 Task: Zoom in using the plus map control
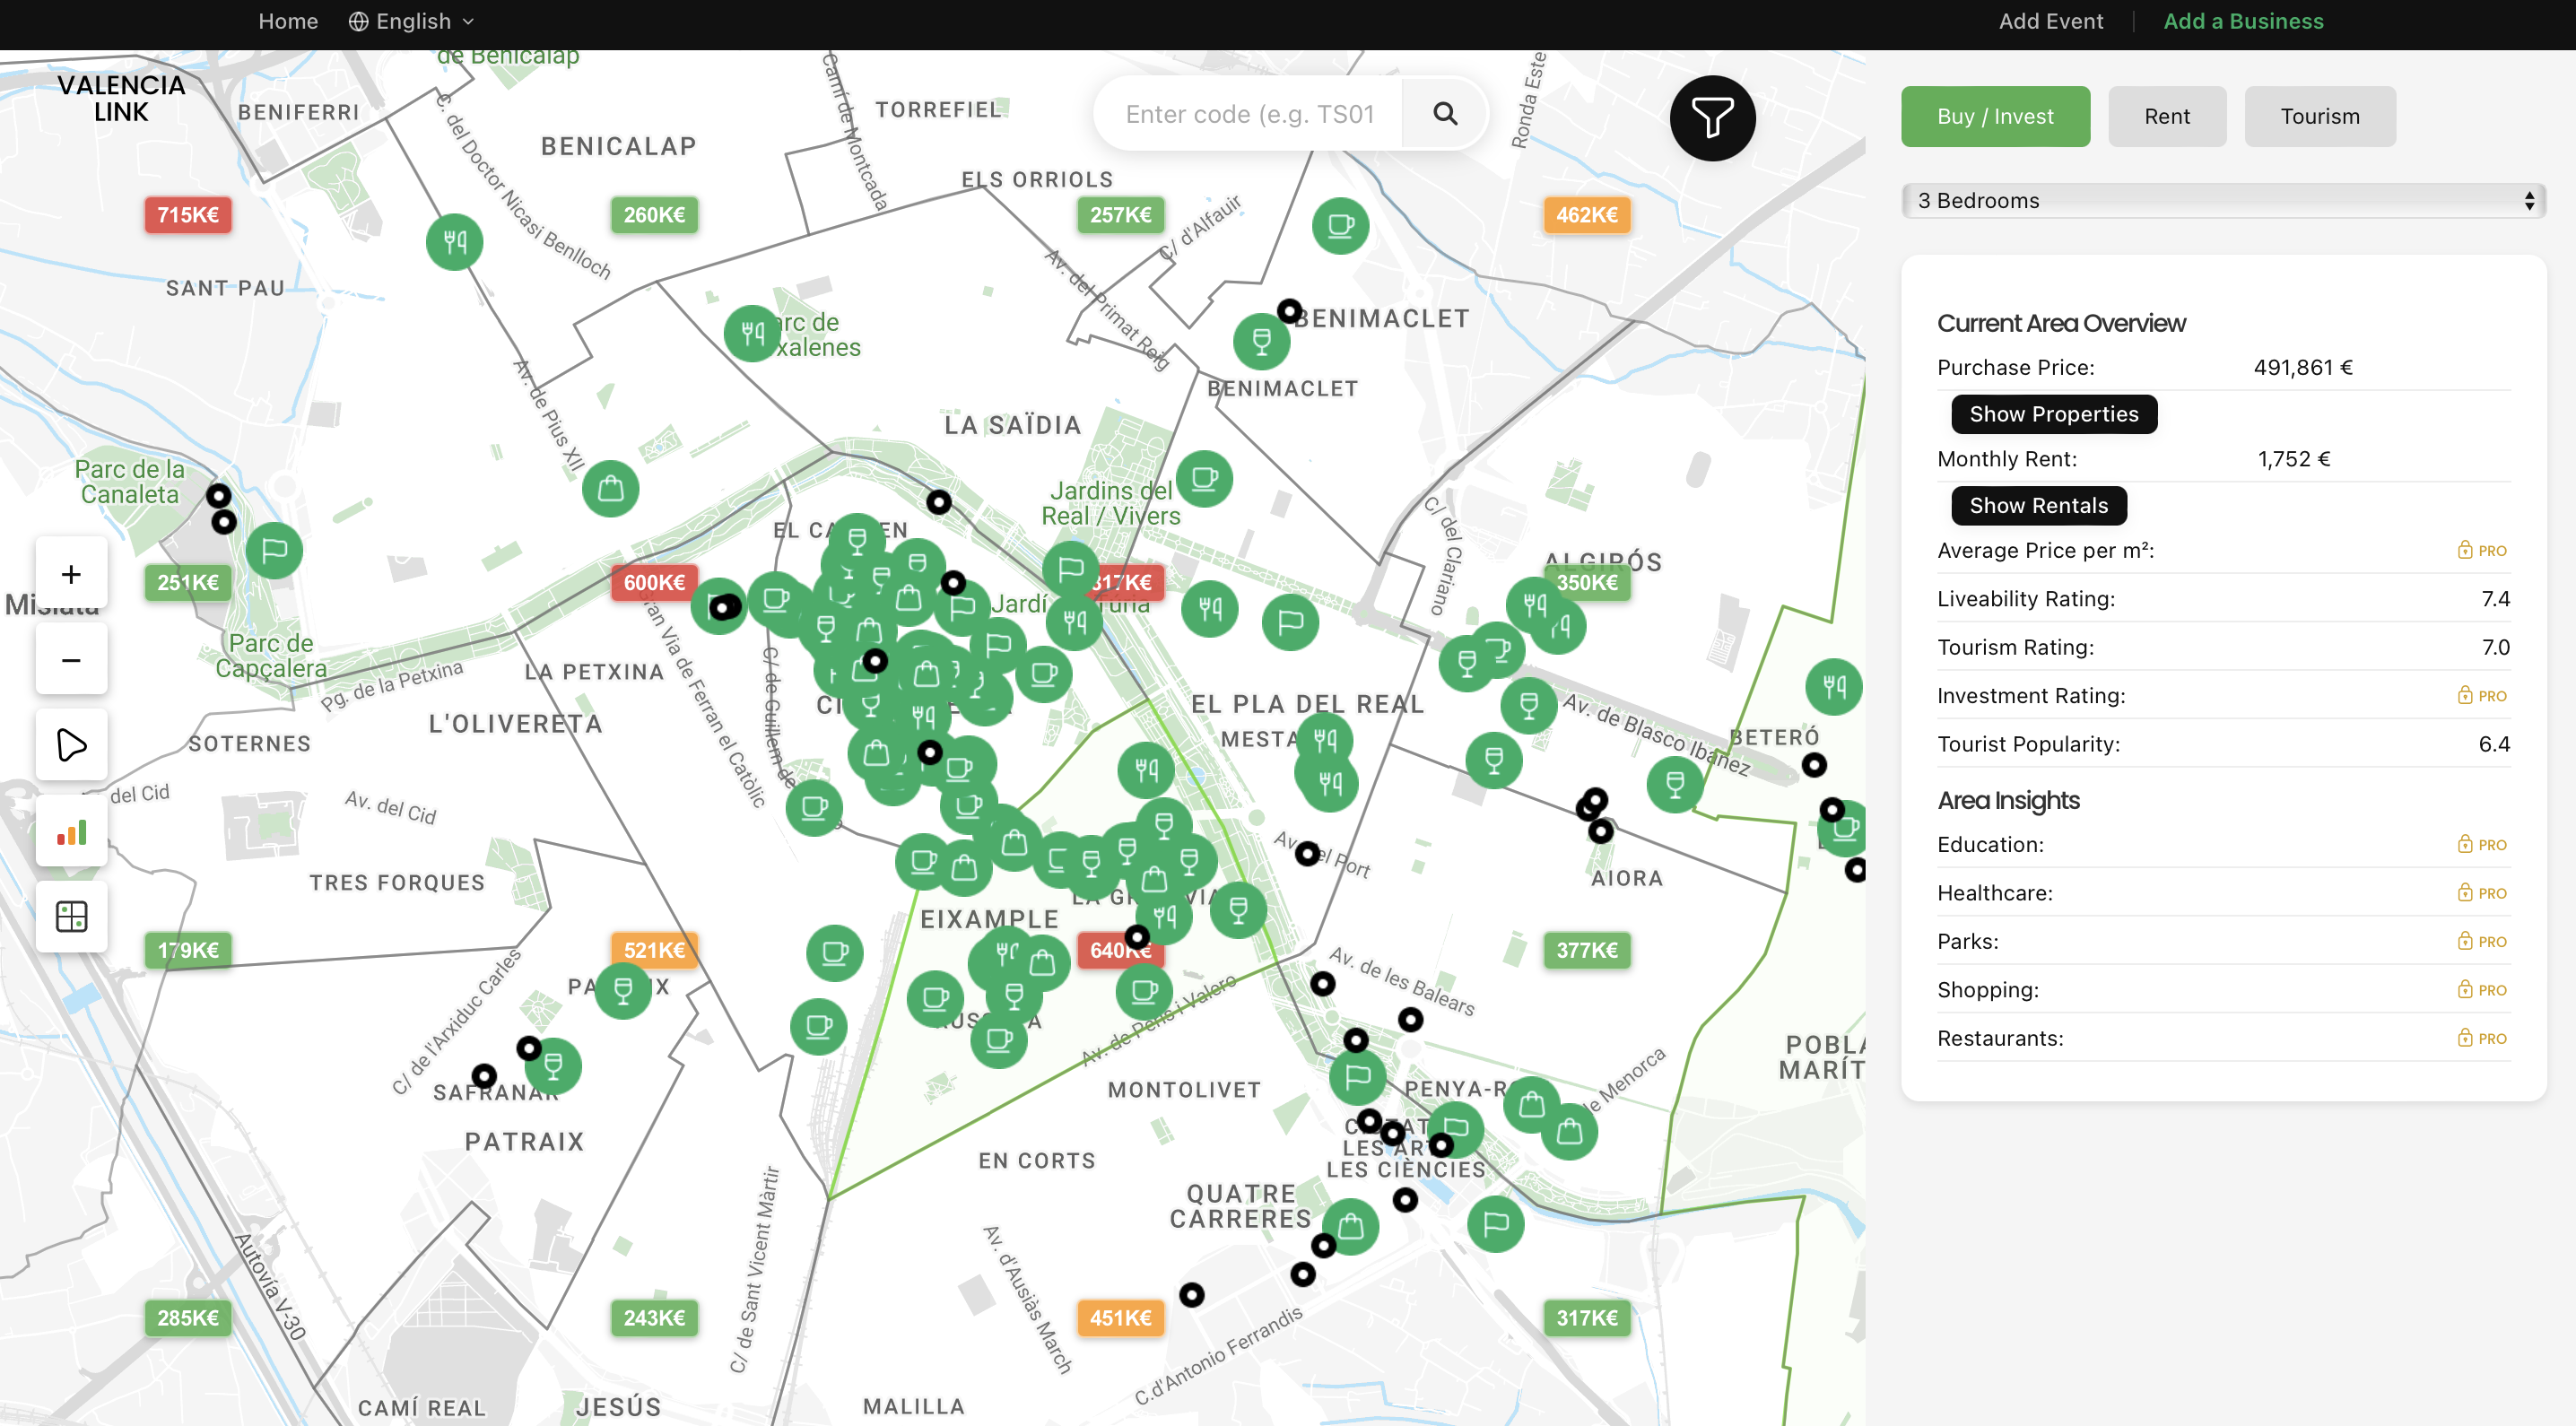click(x=71, y=573)
